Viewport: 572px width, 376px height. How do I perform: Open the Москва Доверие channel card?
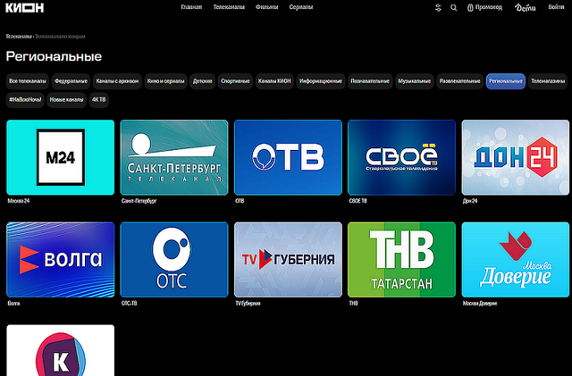[516, 260]
